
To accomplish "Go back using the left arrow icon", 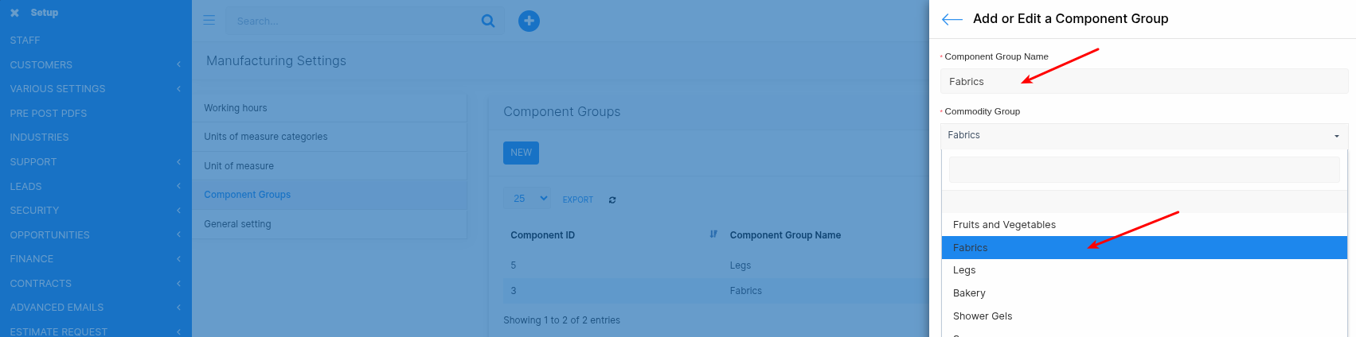I will 952,19.
